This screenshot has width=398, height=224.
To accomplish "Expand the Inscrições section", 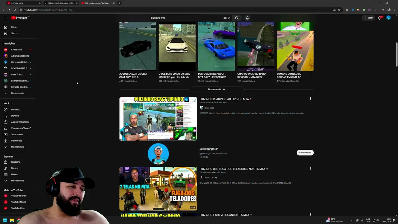I will click(x=11, y=44).
